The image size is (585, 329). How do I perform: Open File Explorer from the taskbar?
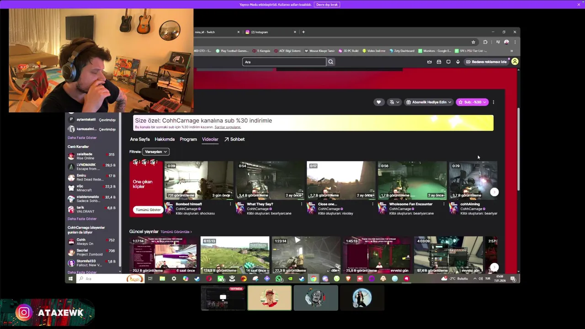(x=162, y=279)
